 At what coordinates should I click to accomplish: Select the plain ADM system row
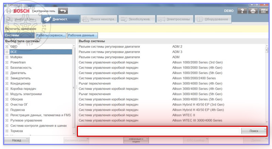pyautogui.click(x=171, y=57)
